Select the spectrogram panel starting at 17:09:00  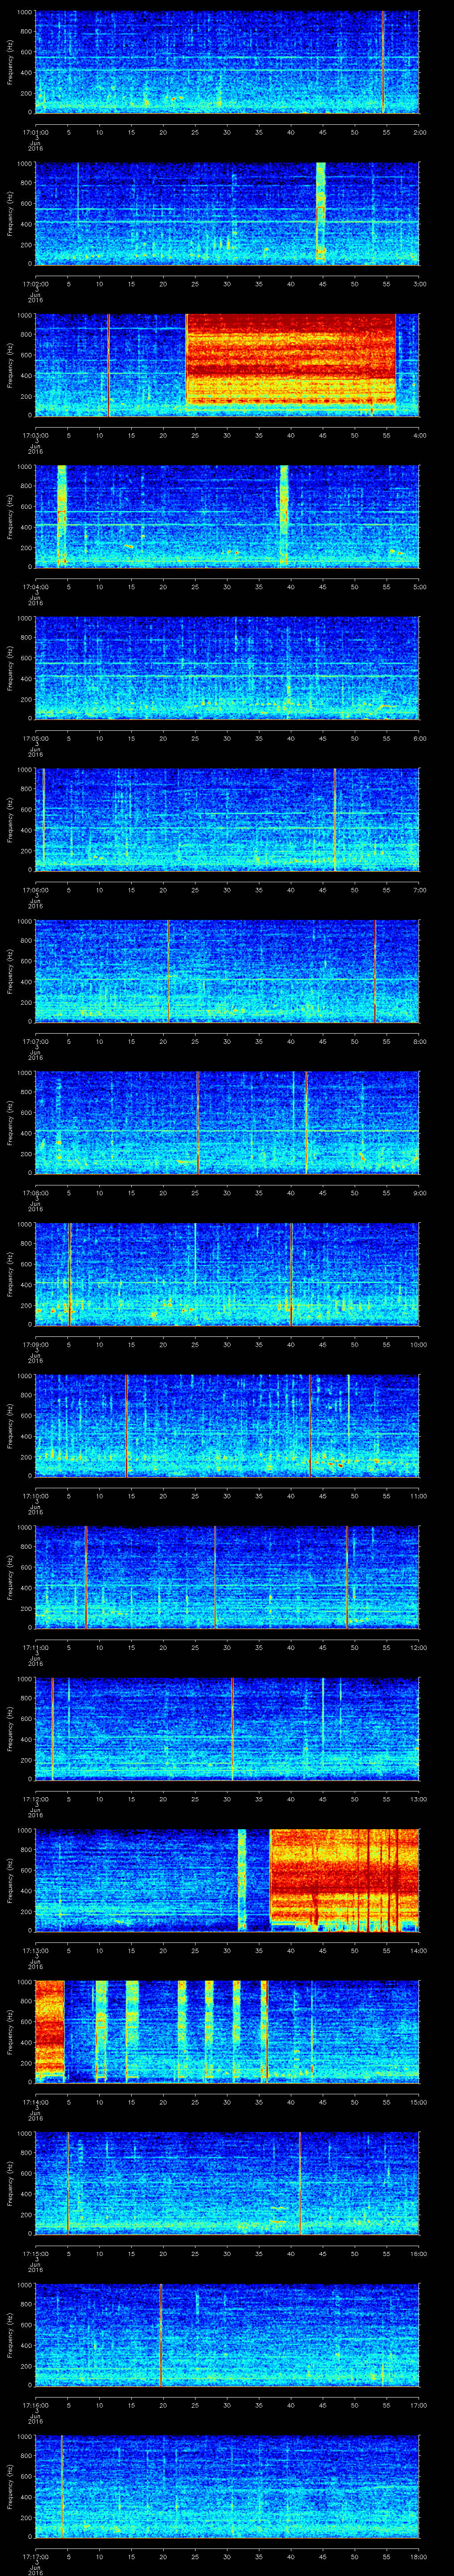227,1274
